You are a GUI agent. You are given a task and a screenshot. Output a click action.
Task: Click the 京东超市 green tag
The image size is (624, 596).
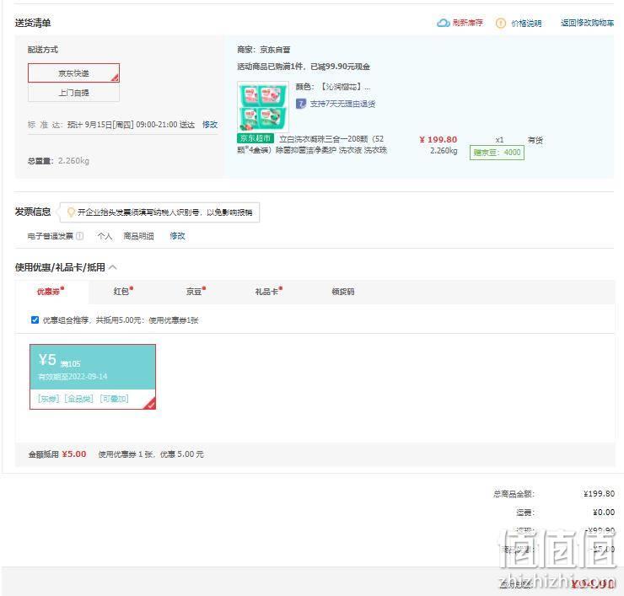pos(256,138)
